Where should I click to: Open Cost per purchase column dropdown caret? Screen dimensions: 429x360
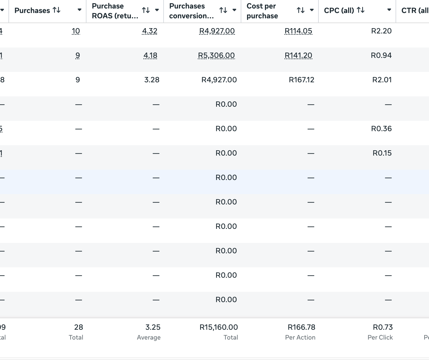(x=312, y=10)
